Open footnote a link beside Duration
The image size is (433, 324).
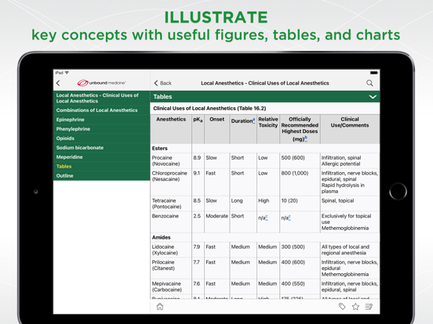(254, 121)
